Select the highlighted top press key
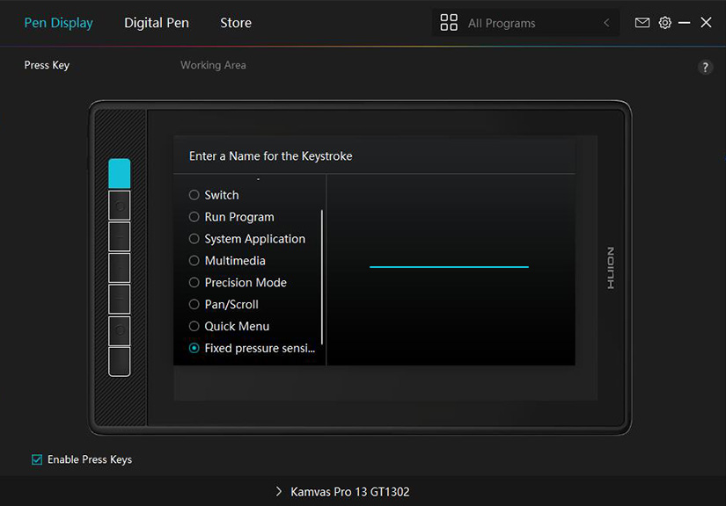The image size is (726, 506). click(120, 173)
